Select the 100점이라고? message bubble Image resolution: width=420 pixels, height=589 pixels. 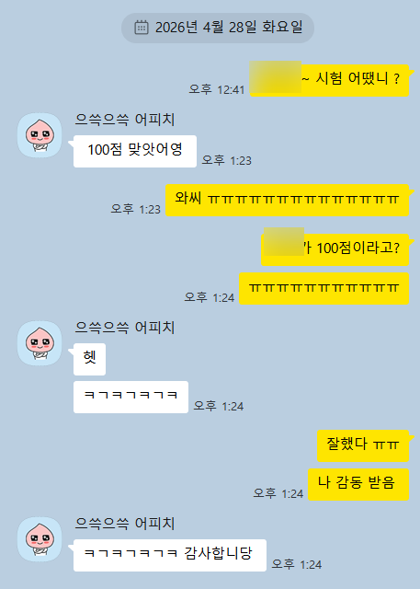point(335,249)
